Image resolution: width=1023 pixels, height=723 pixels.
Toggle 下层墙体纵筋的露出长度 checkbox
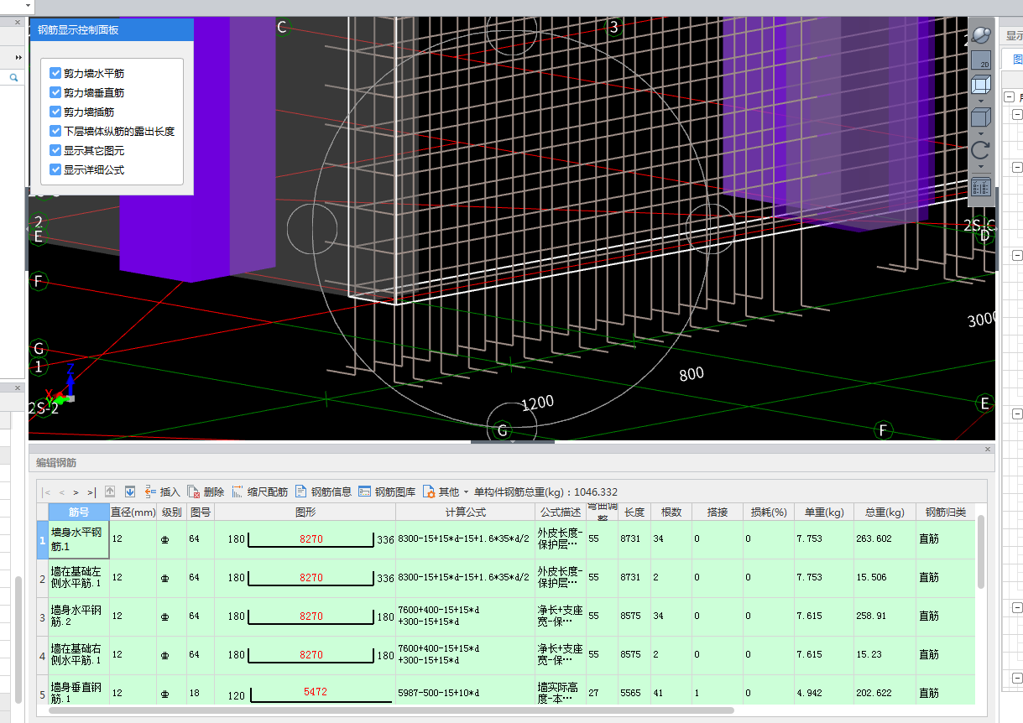(x=55, y=131)
